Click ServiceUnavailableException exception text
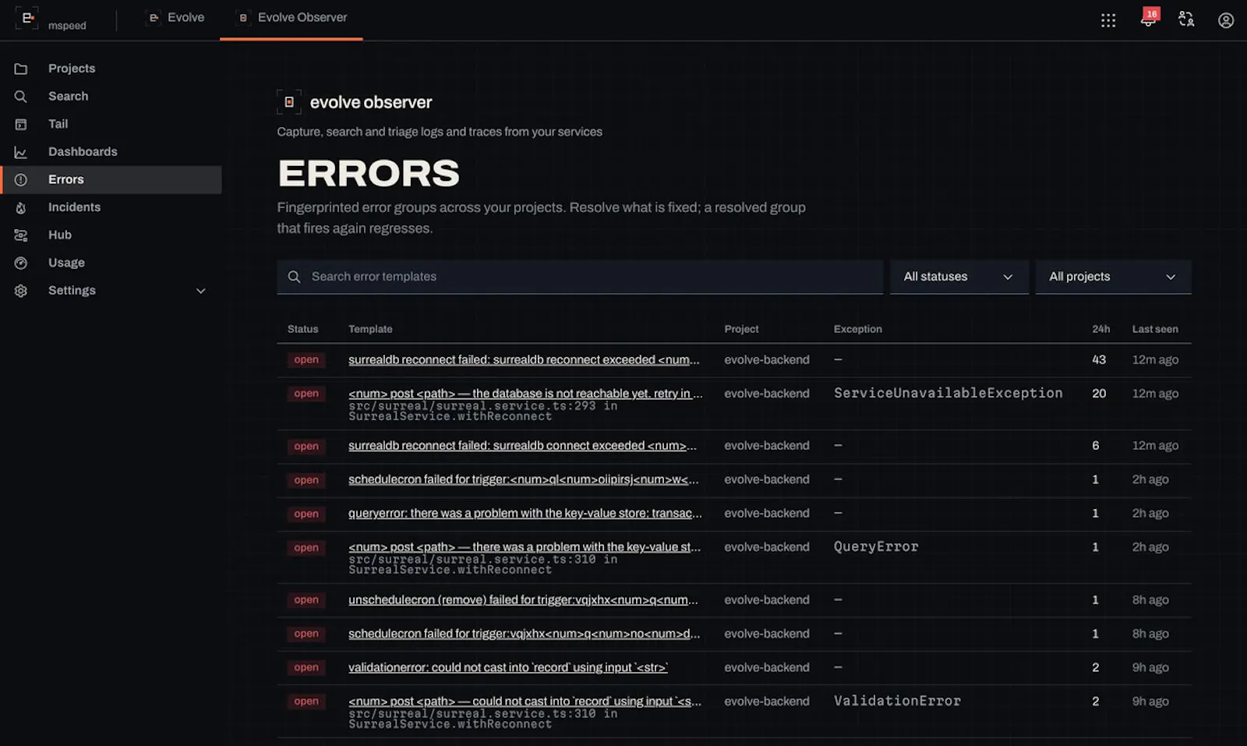The image size is (1247, 746). click(948, 393)
